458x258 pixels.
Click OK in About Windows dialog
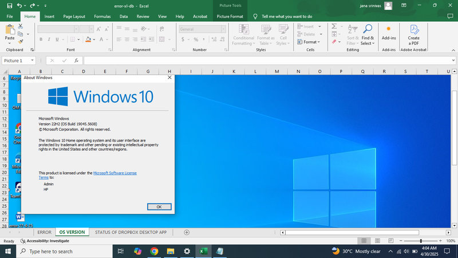(159, 206)
